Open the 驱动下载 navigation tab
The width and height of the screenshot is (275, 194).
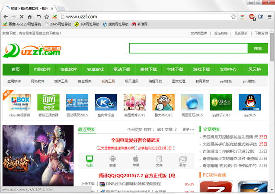point(122,69)
